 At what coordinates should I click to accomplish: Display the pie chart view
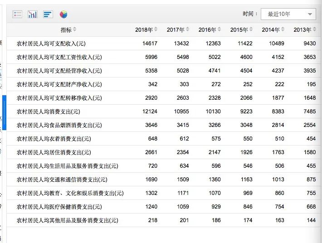(63, 15)
